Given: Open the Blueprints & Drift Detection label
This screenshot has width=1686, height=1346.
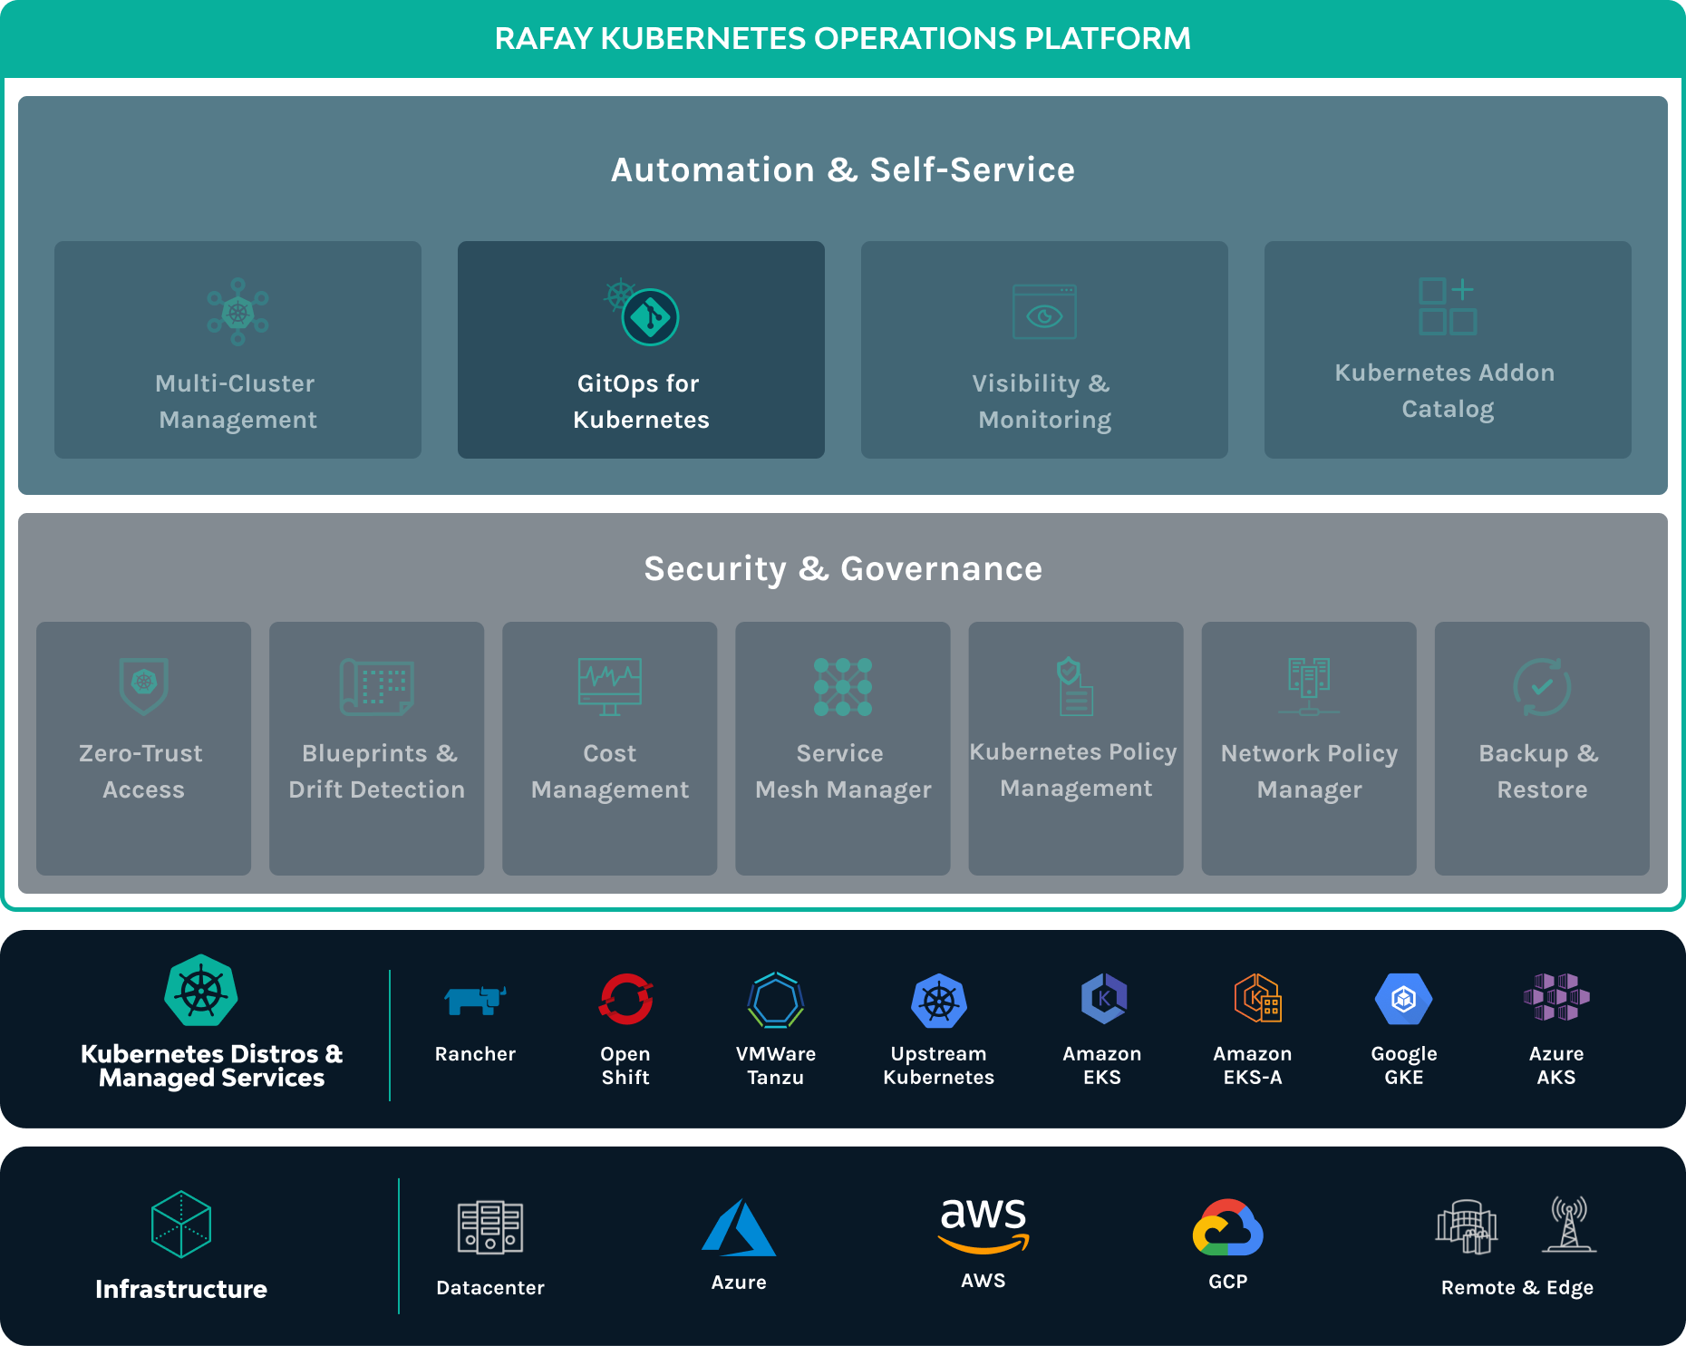Looking at the screenshot, I should click(377, 771).
